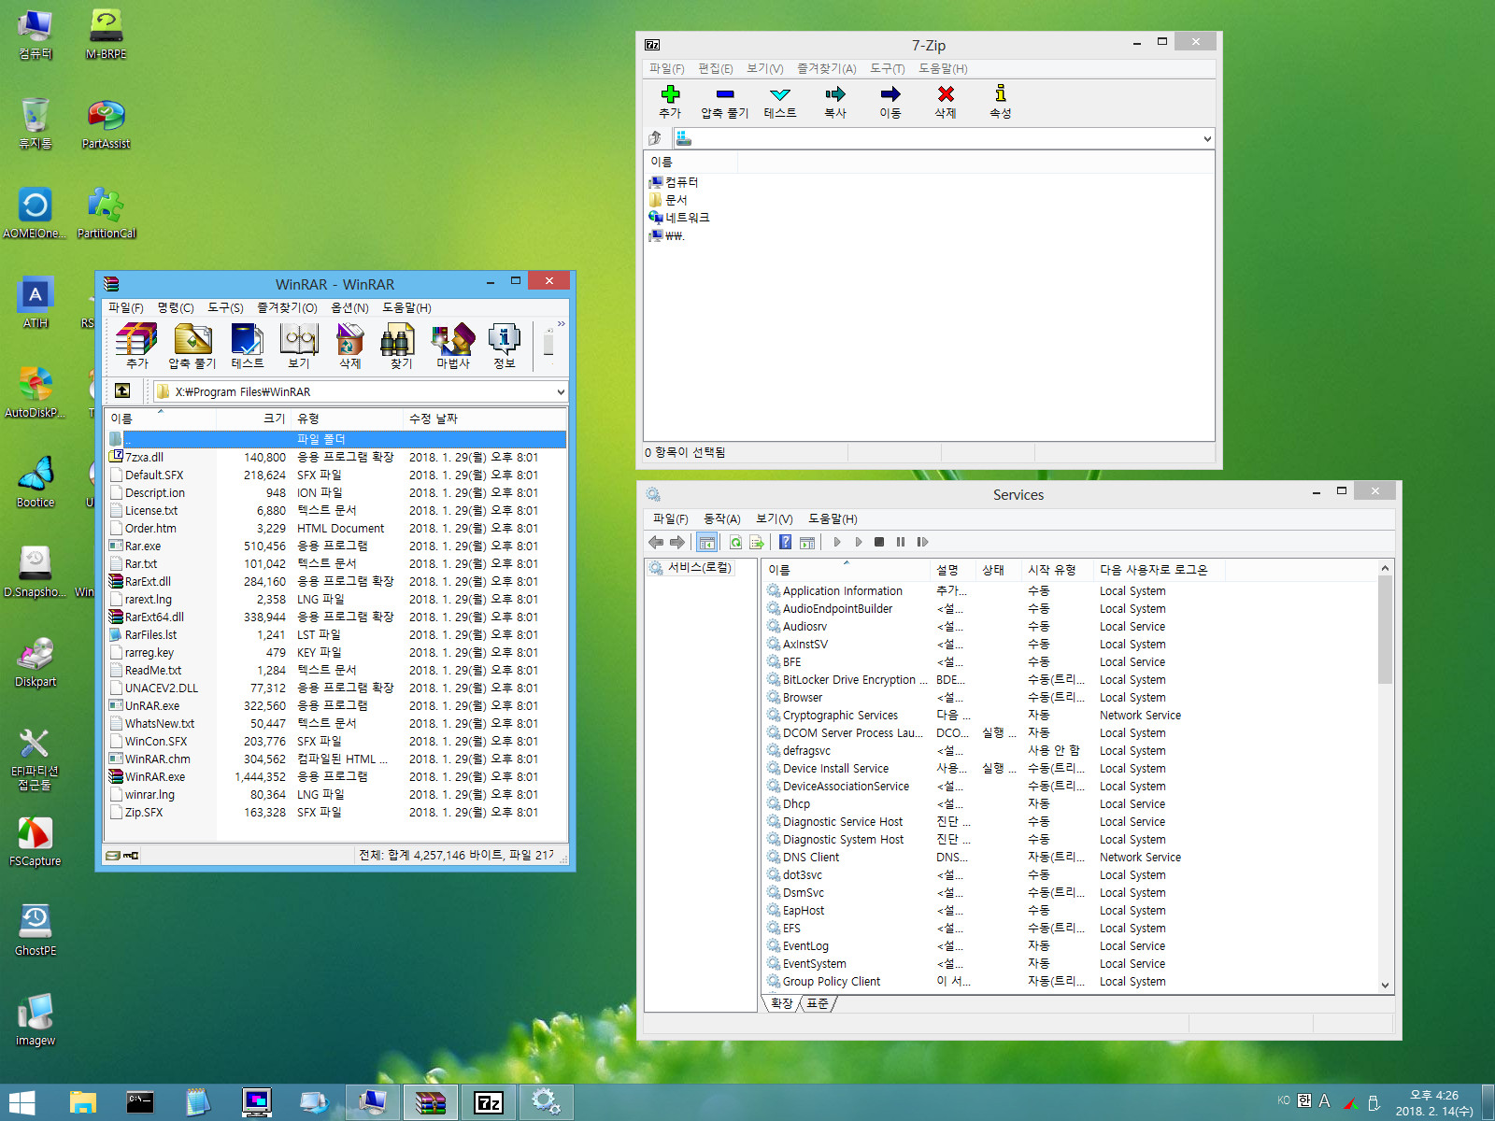The height and width of the screenshot is (1121, 1495).
Task: Click WinRAR's Test (테스트) toolbar icon
Action: (x=247, y=346)
